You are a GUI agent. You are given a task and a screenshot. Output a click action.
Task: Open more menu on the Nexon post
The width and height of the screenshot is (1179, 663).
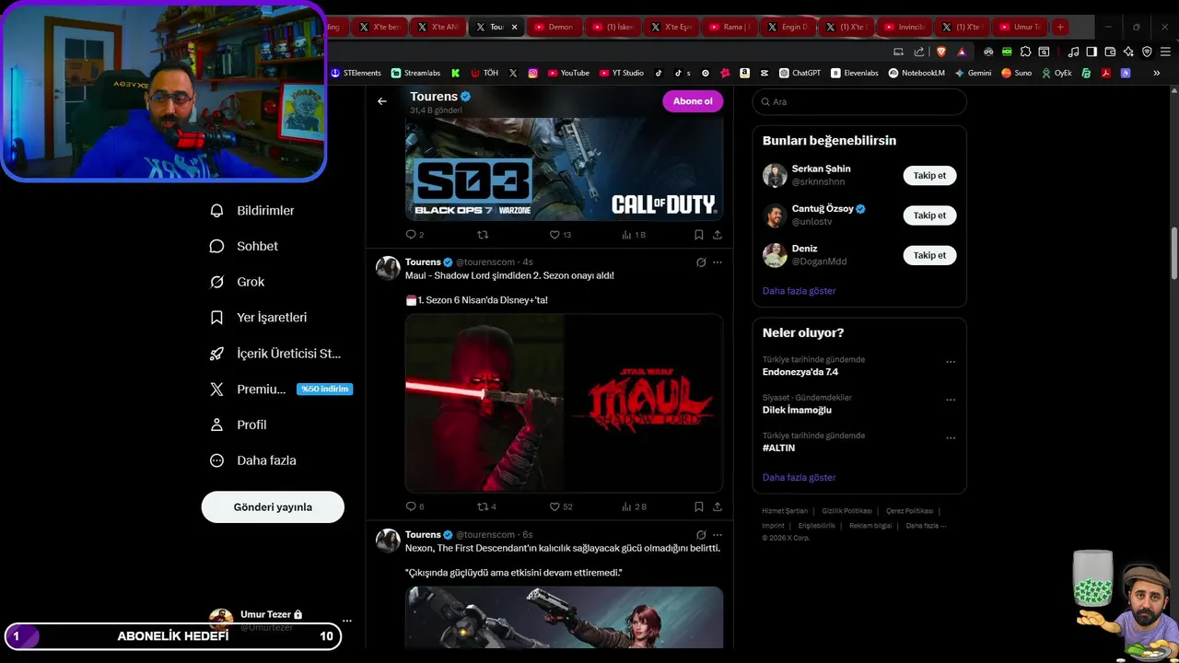(x=717, y=535)
